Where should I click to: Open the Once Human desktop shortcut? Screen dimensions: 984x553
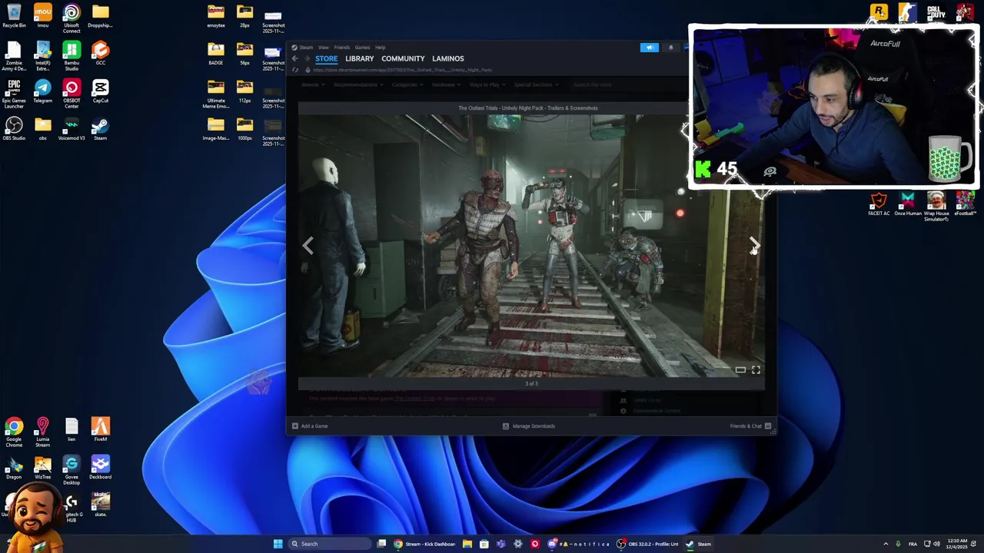coord(908,204)
